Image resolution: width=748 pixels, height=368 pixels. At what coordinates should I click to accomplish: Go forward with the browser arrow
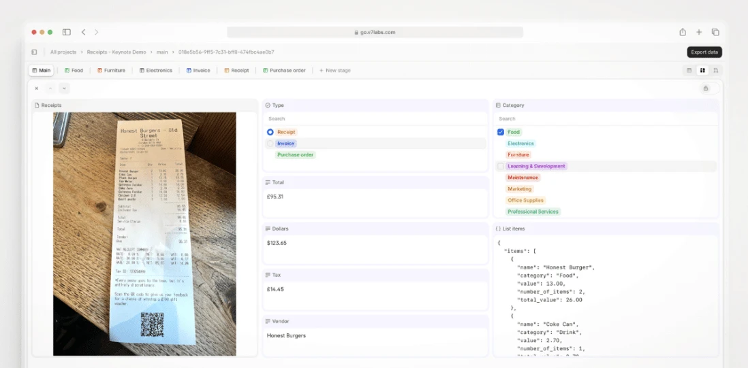tap(96, 32)
